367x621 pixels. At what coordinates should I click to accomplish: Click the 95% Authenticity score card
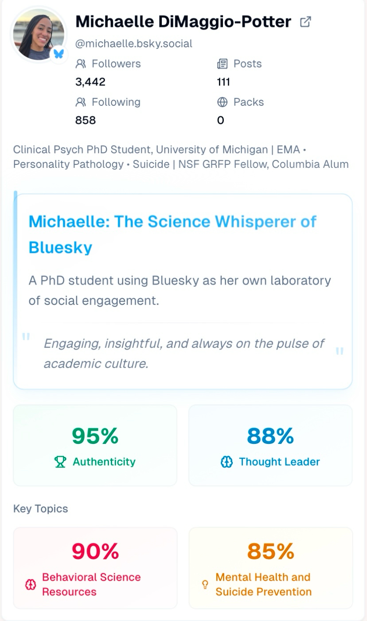[95, 445]
